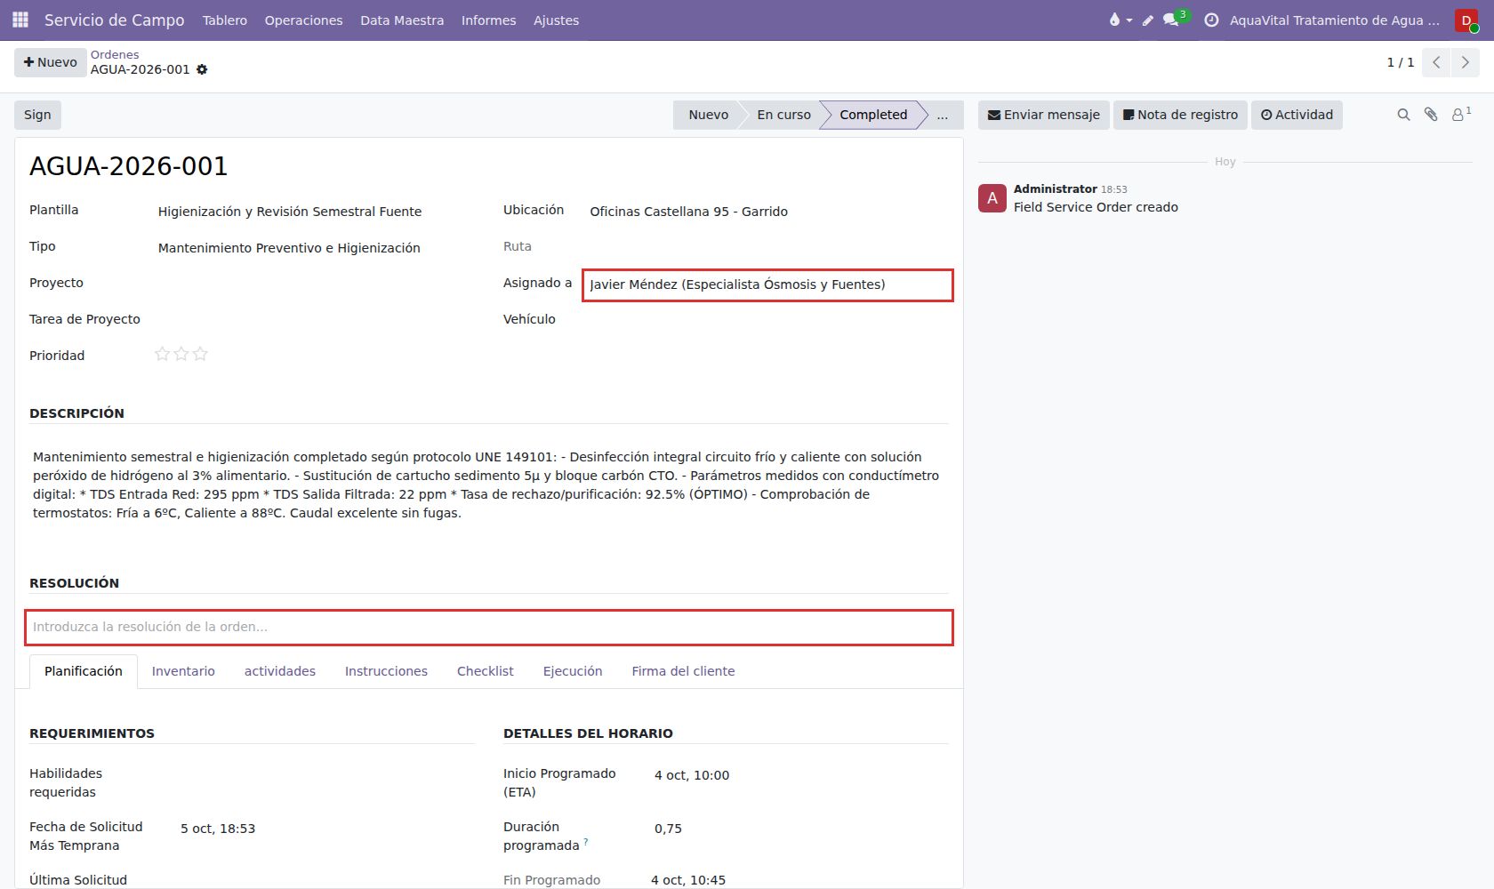Click the water drop icon in top bar
This screenshot has width=1494, height=889.
point(1120,20)
